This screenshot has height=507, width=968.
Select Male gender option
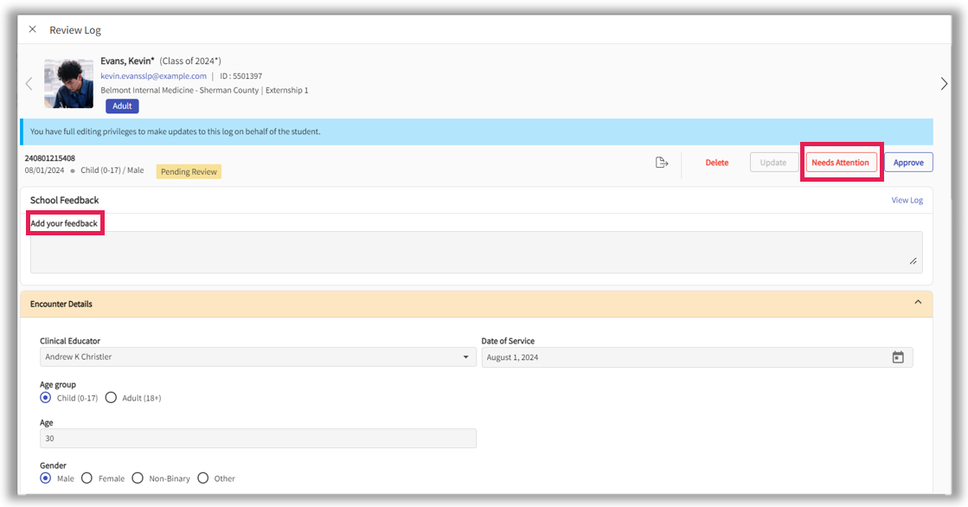click(x=46, y=478)
